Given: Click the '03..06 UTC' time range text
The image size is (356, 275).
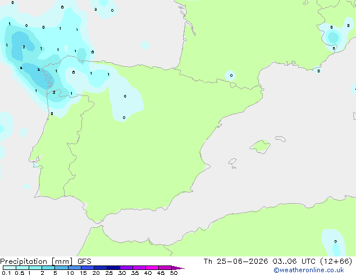Looking at the screenshot, I should pos(294,262).
